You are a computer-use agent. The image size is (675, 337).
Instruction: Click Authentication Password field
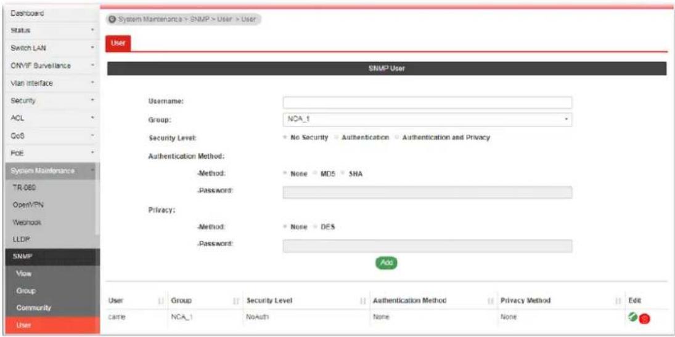[x=427, y=192]
